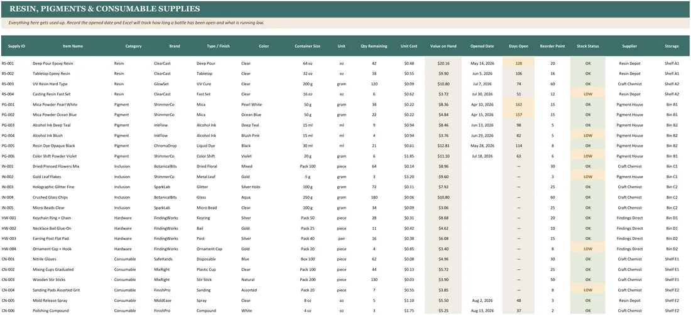
Task: Select 'Alcohol Ink Deep Teal' item cell
Action: tap(52, 125)
